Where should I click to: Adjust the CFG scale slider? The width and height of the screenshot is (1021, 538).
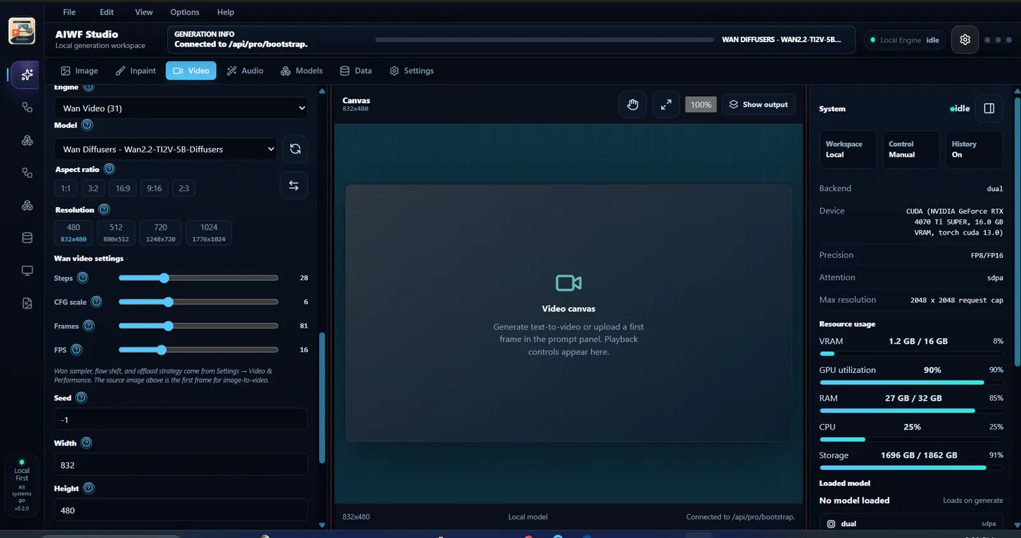(x=198, y=302)
